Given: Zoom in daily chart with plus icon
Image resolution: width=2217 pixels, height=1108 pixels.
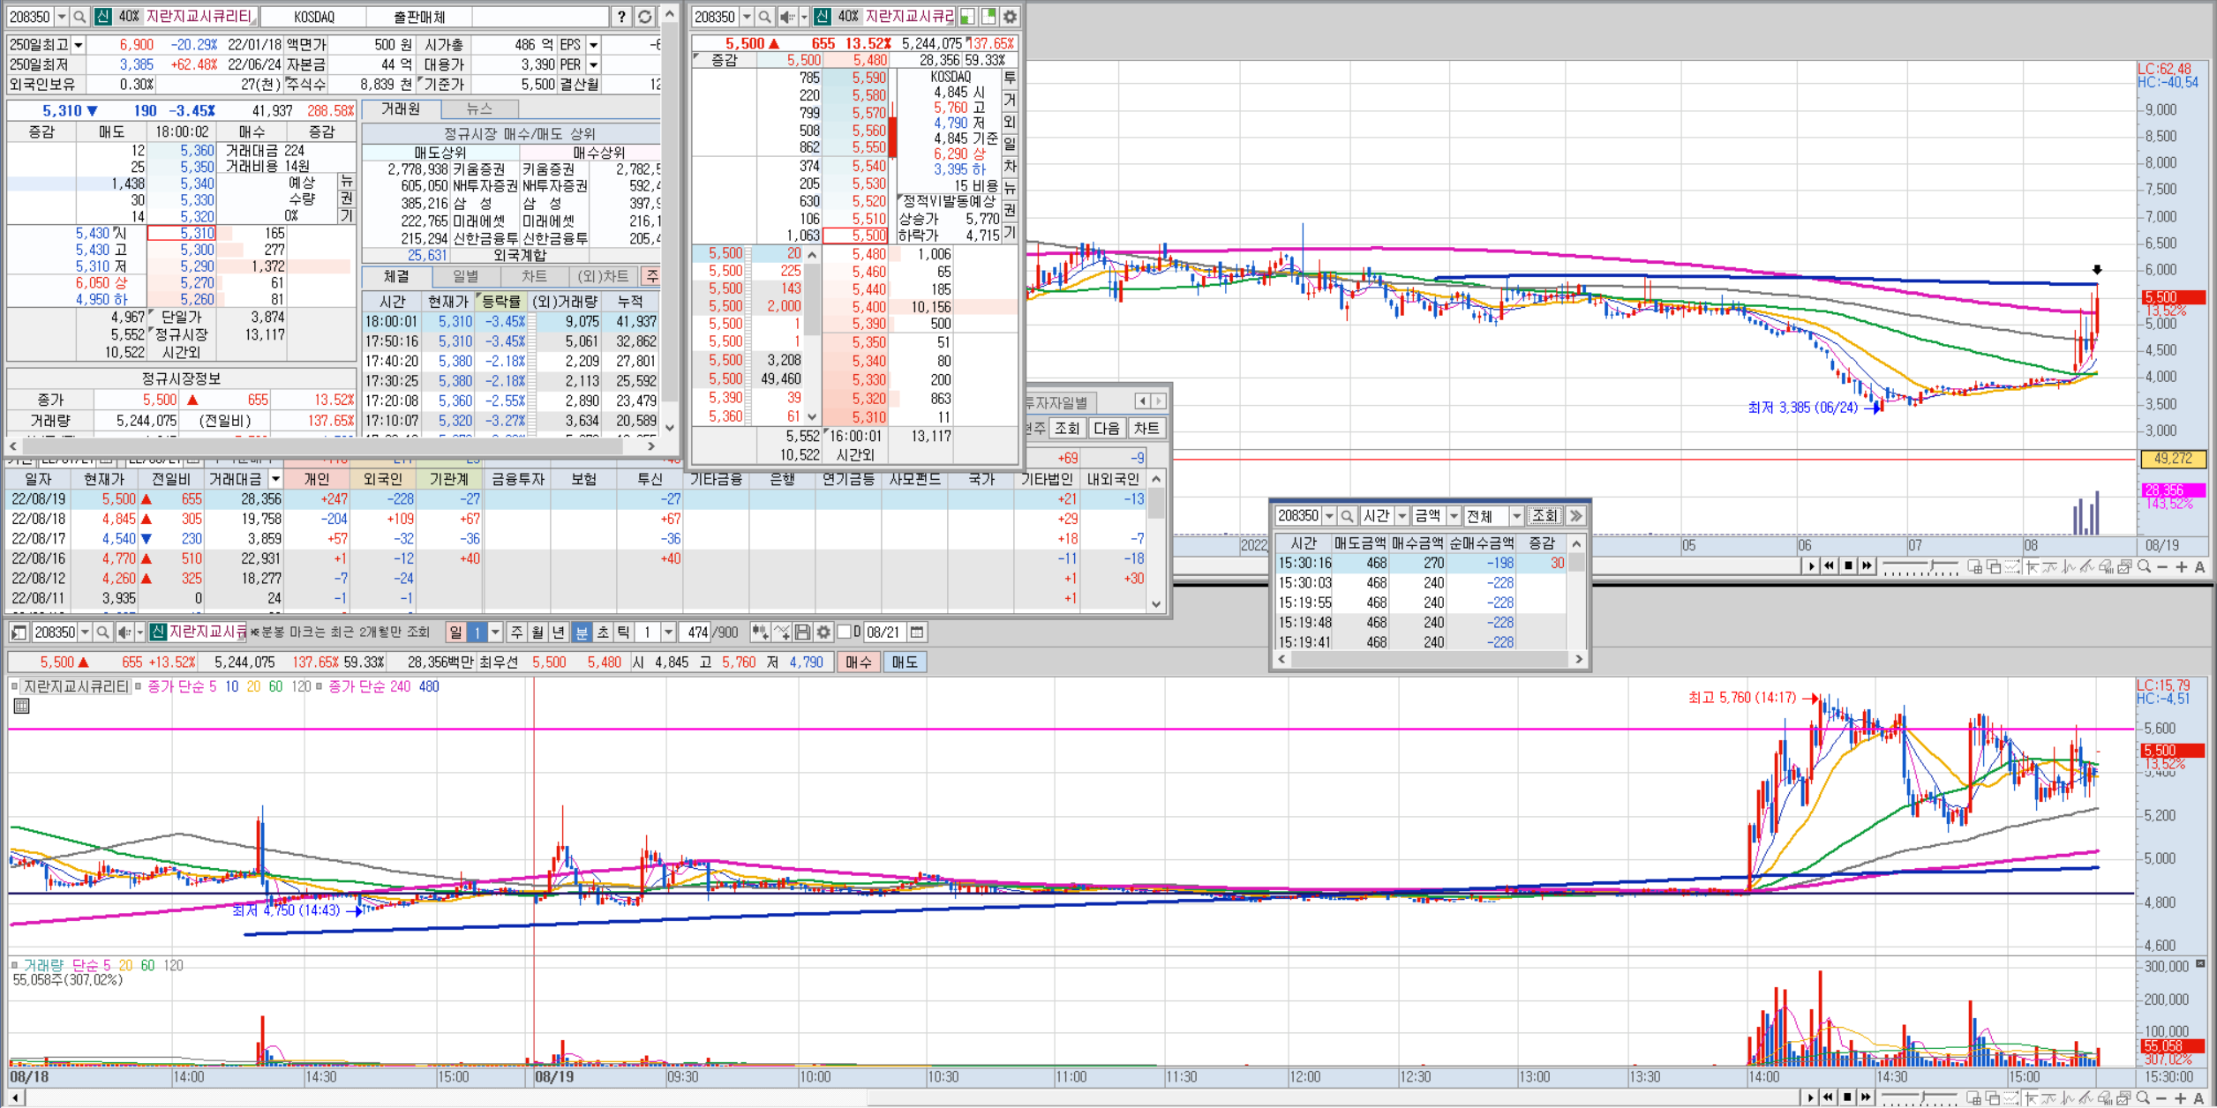Looking at the screenshot, I should 2181,566.
